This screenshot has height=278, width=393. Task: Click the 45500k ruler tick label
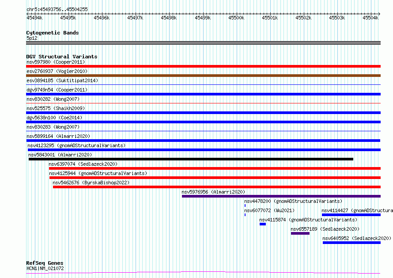pos(236,18)
